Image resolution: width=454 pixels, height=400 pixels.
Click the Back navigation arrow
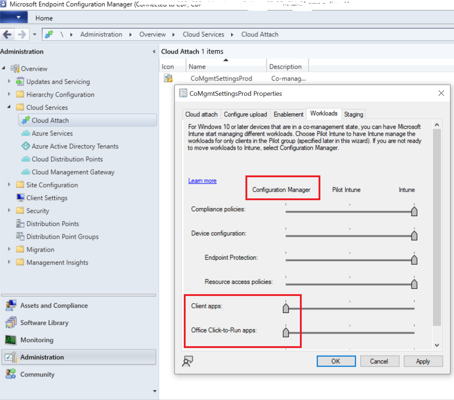click(7, 34)
